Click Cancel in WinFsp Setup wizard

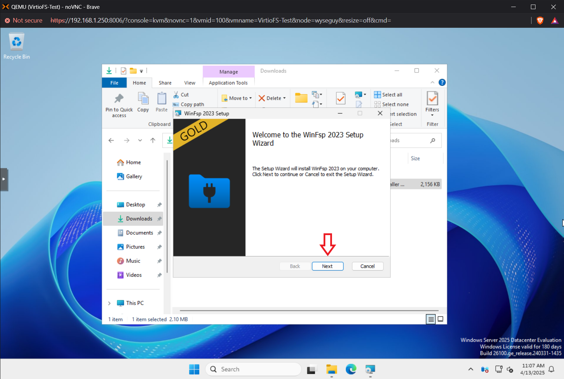click(x=368, y=266)
